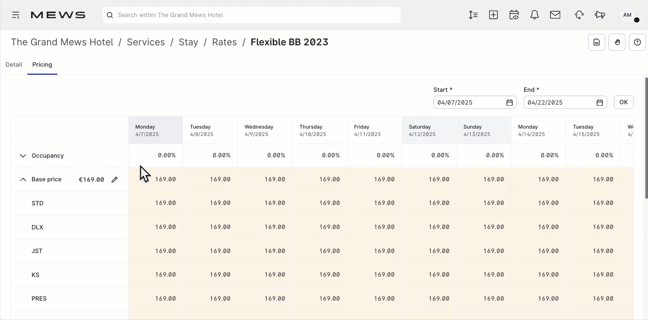648x320 pixels.
Task: Open the timeline view icon
Action: tap(473, 15)
